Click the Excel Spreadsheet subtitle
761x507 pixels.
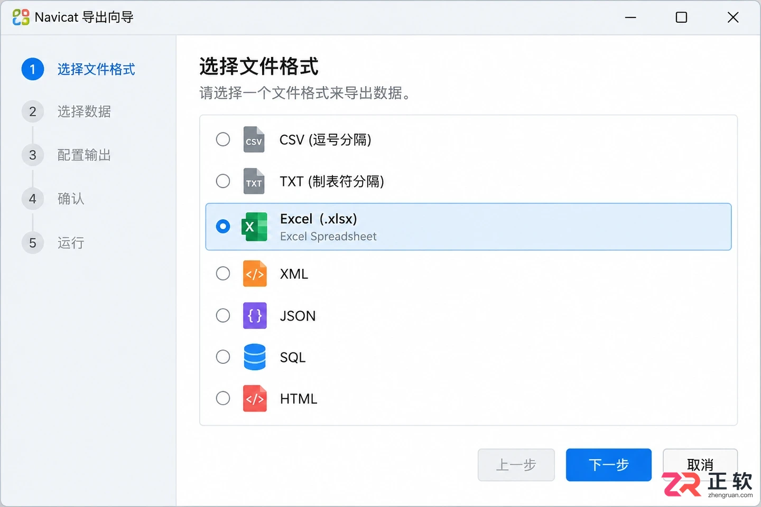328,237
